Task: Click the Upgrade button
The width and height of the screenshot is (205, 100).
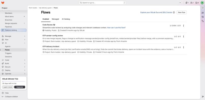Action: (x=20, y=87)
